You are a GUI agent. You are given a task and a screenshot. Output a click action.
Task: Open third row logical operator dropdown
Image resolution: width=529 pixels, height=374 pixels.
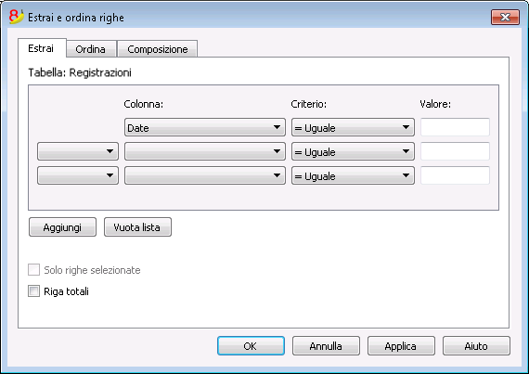coord(78,175)
